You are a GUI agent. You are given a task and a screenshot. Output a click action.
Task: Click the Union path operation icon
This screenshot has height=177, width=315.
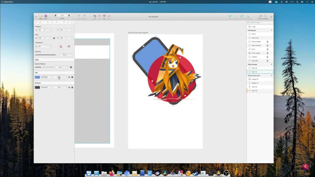(x=230, y=16)
